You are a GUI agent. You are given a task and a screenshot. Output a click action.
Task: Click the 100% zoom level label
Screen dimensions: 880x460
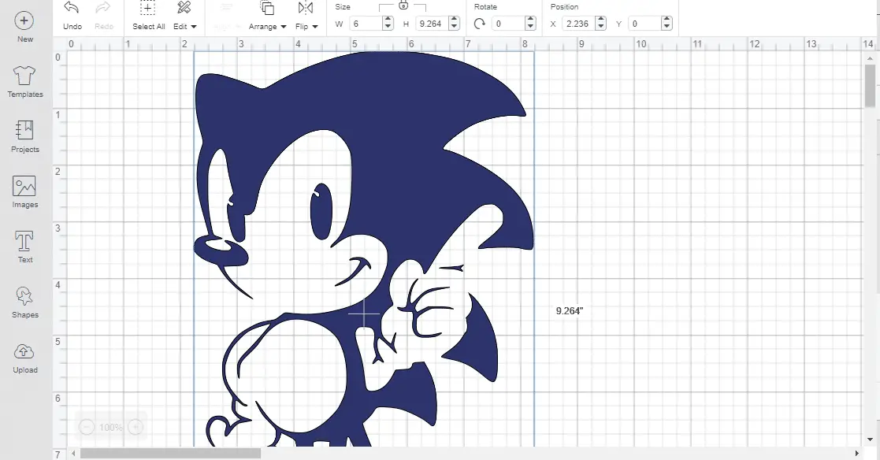110,428
